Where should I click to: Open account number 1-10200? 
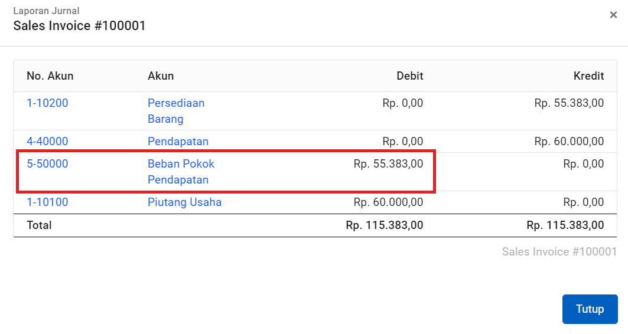pyautogui.click(x=47, y=103)
